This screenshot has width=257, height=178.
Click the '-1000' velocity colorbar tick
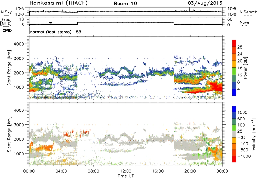coord(244,156)
